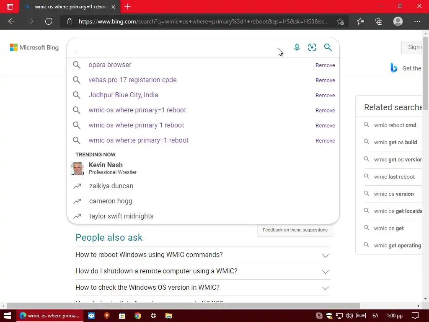Open visual search camera icon
The image size is (429, 322).
click(x=312, y=47)
